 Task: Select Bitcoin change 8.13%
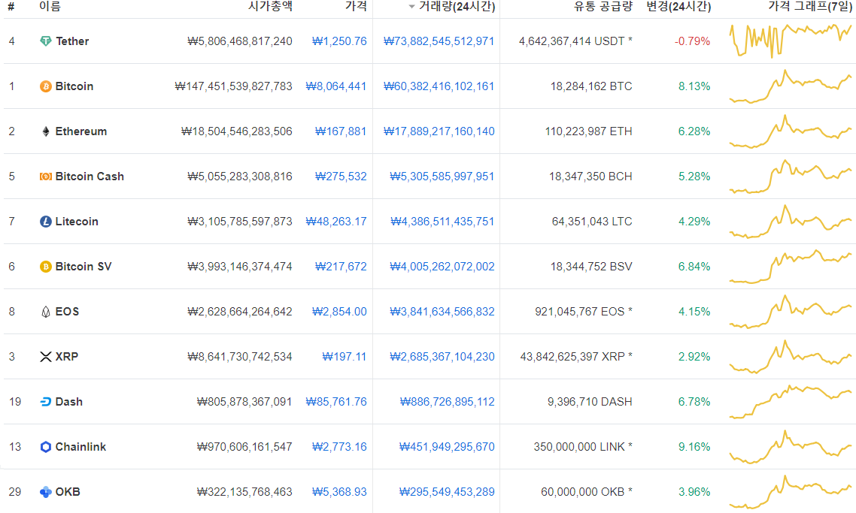click(x=694, y=86)
